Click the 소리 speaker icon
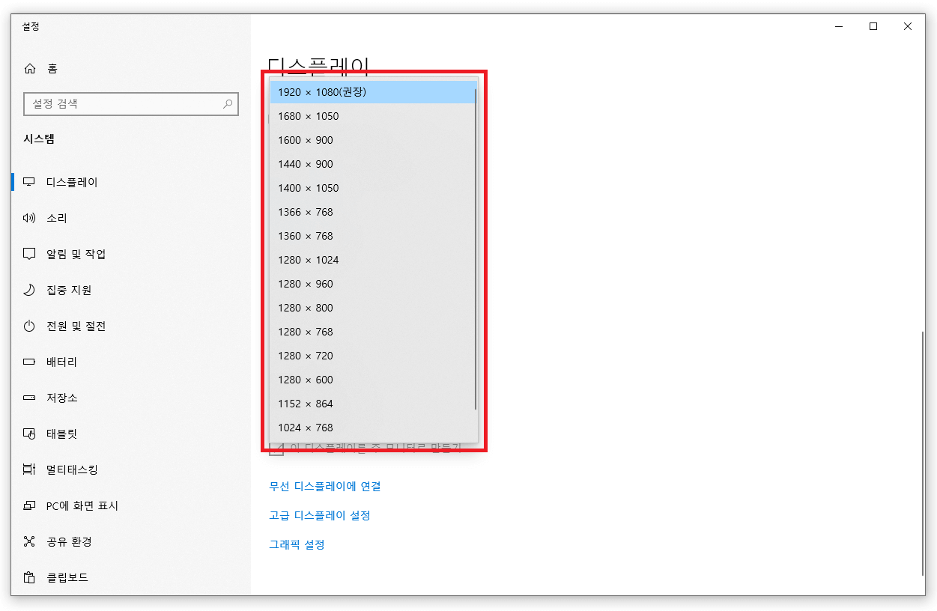Screen dimensions: 937x611 30,218
